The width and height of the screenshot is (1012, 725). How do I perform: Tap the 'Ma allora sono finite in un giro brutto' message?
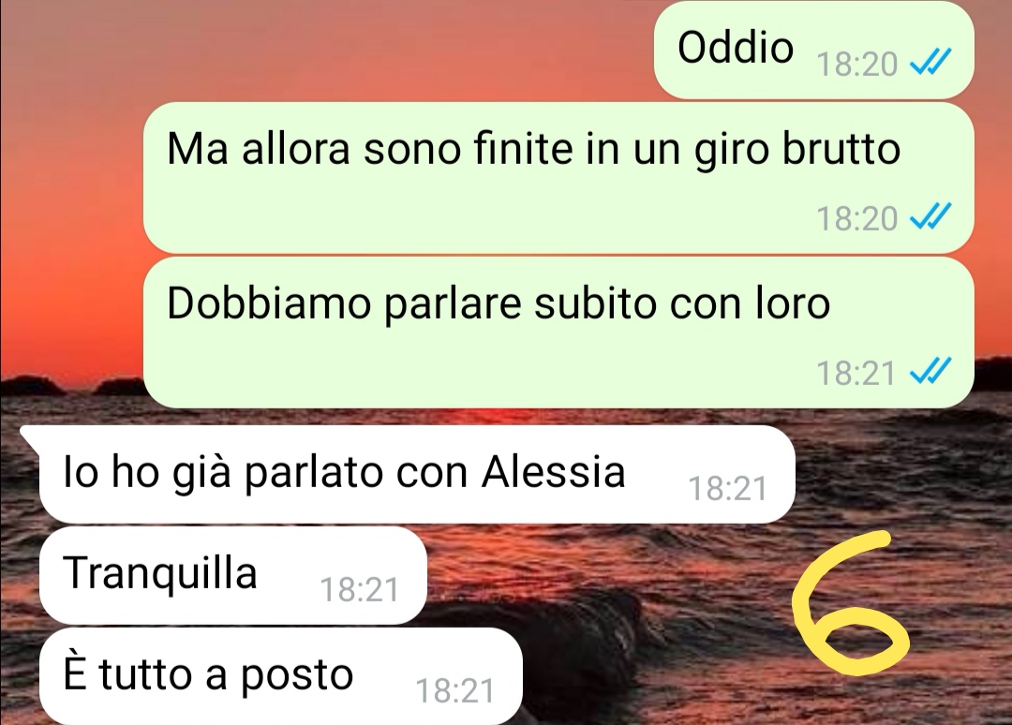(x=558, y=177)
